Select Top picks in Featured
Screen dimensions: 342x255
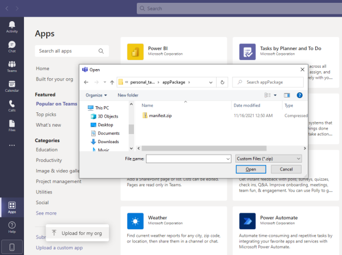46,115
